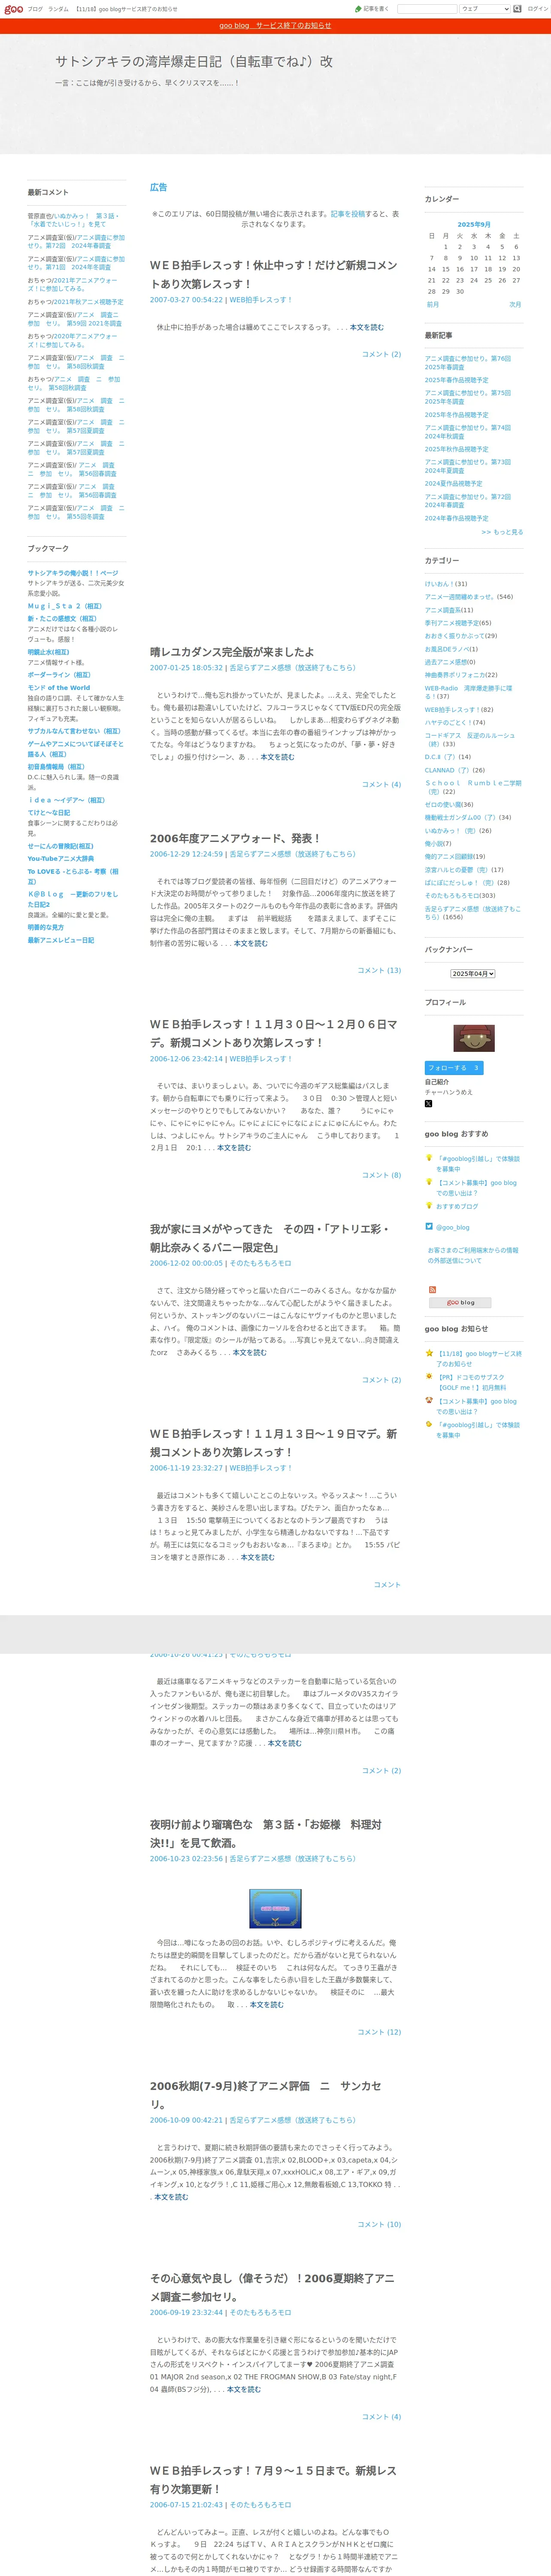Open おすすめブログ link
Image resolution: width=551 pixels, height=2576 pixels.
click(x=457, y=1206)
